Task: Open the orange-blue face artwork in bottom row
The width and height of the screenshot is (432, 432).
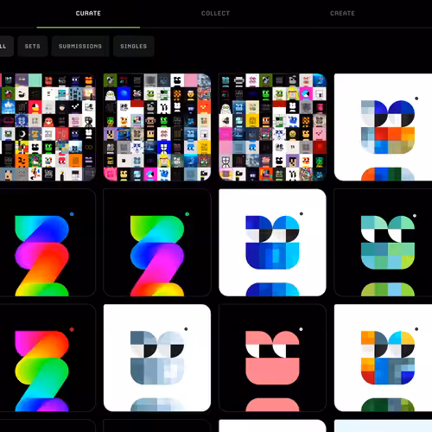Action: (x=383, y=358)
